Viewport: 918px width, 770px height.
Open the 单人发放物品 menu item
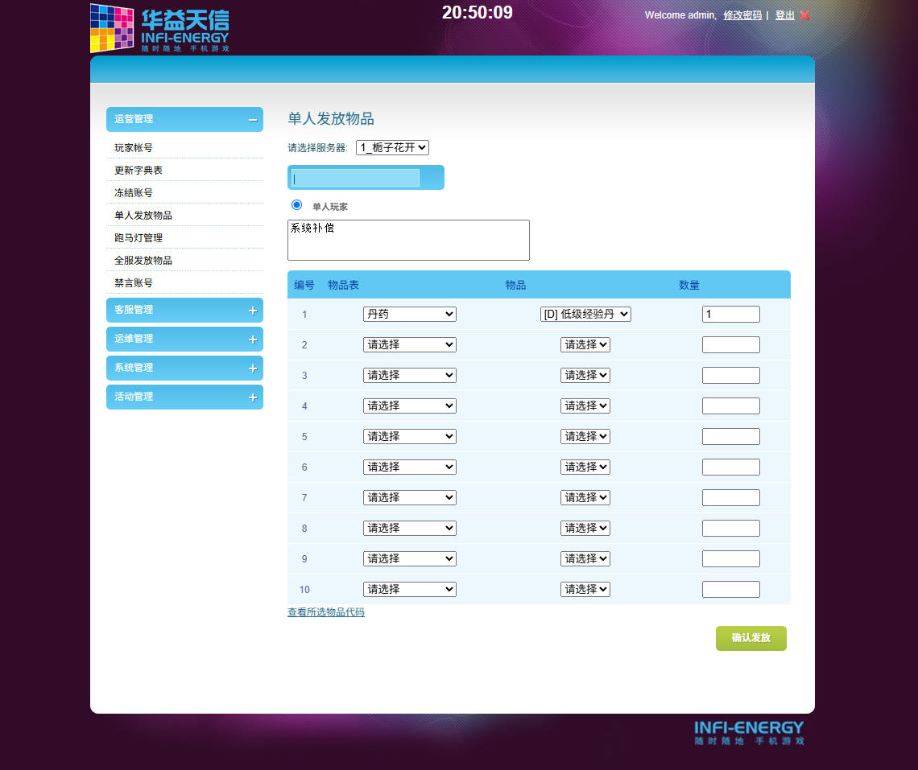(143, 216)
